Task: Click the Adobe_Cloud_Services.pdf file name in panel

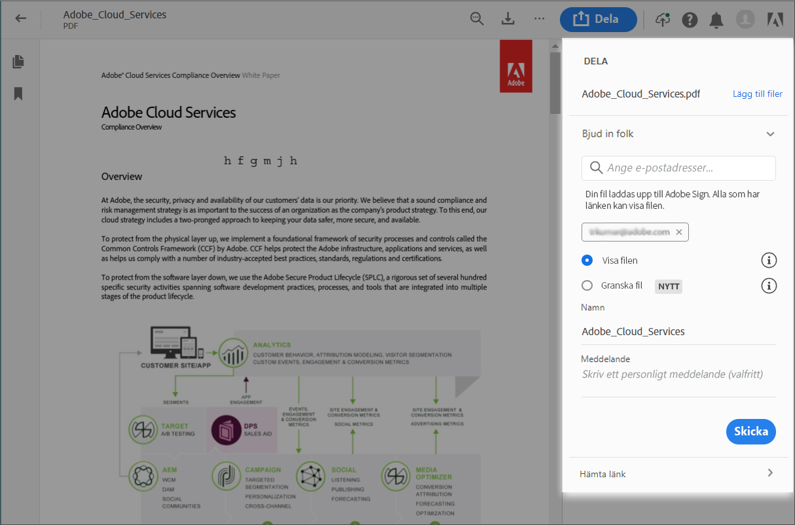Action: pos(641,94)
